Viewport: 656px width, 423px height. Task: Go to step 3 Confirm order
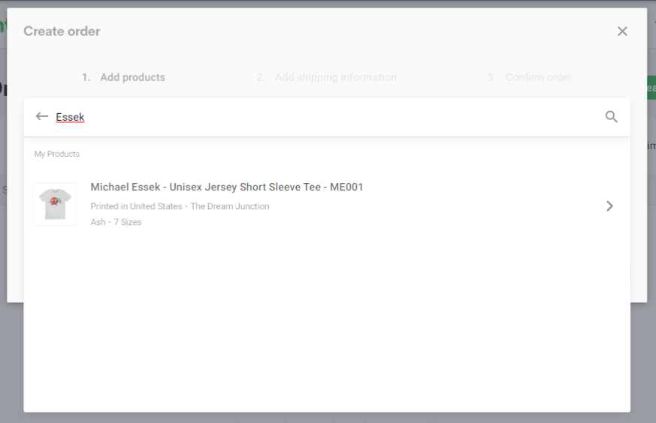pyautogui.click(x=529, y=77)
